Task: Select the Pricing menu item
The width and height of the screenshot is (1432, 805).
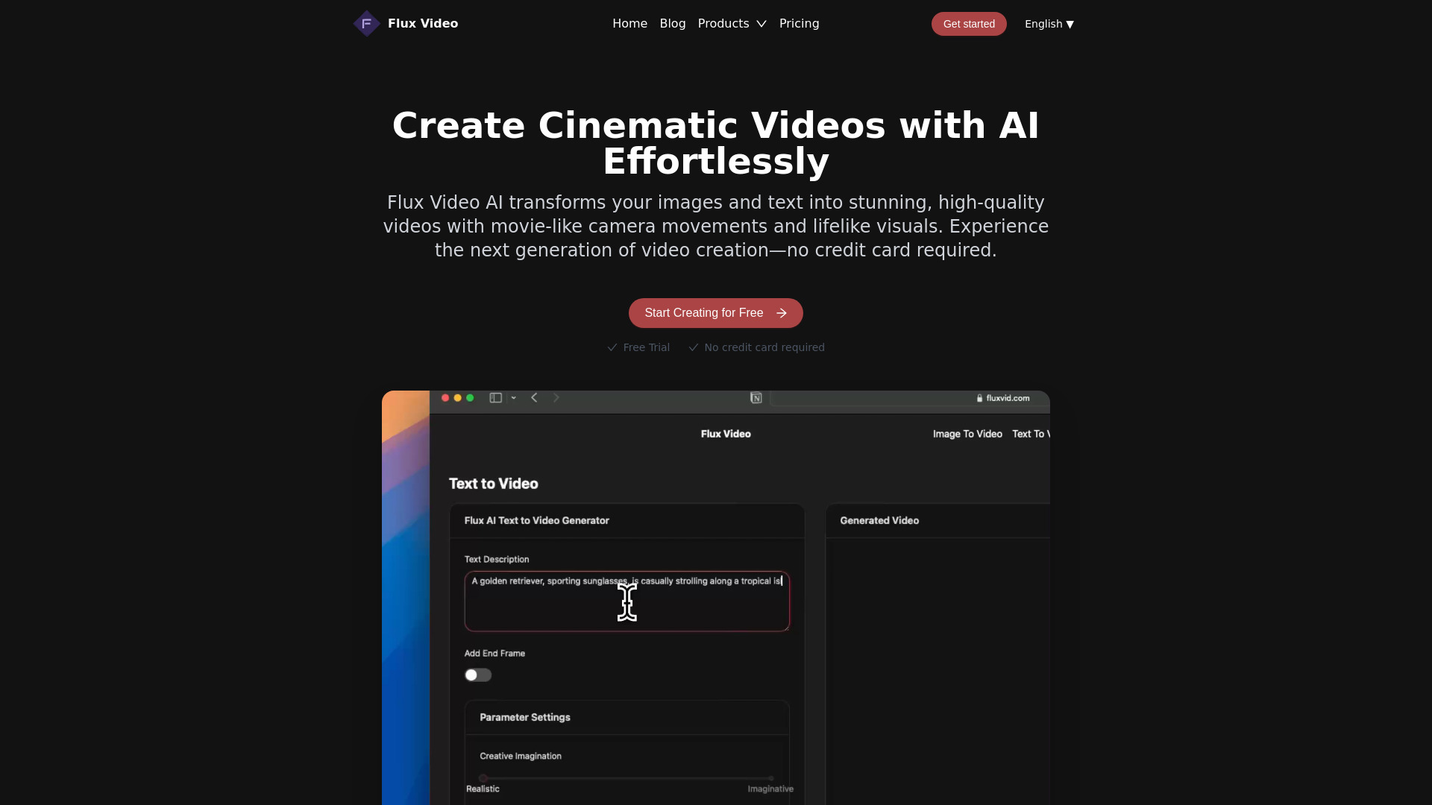Action: pos(799,24)
